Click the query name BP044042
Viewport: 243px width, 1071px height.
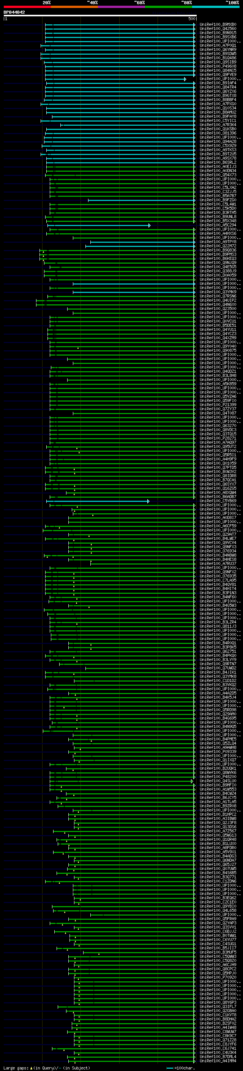coord(14,13)
